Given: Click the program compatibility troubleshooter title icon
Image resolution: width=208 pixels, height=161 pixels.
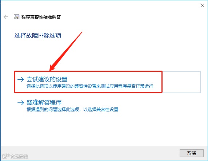Looking at the screenshot, I should point(17,17).
